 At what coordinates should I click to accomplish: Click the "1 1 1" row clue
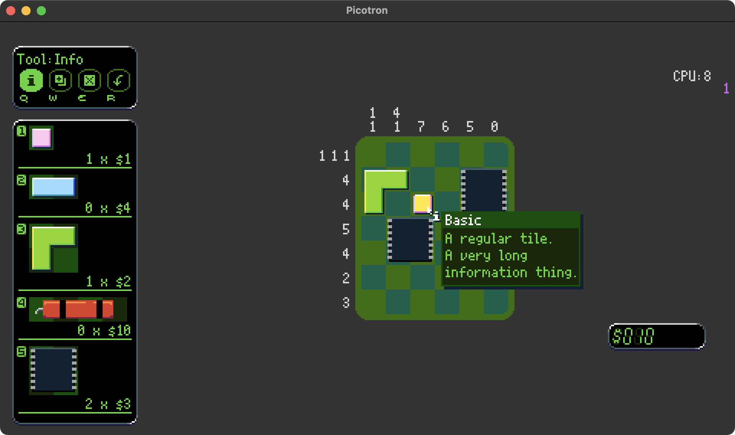[x=334, y=156]
